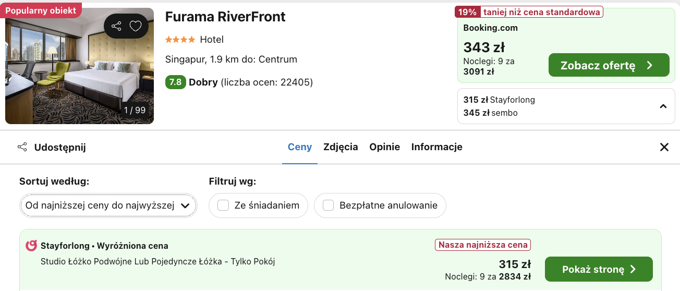Click the Udostępnij share icon
680x291 pixels.
(22, 147)
